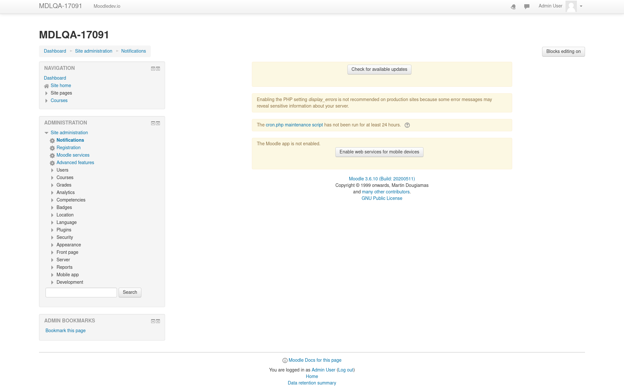Expand the Security admin section

click(x=52, y=238)
